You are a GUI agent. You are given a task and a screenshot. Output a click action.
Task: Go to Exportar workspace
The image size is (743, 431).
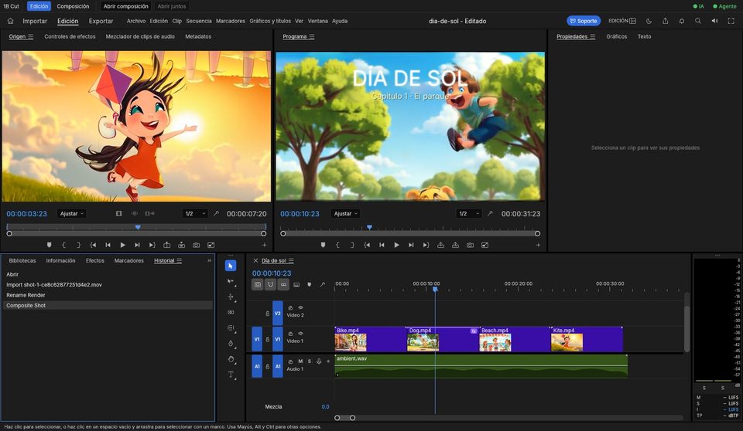[101, 21]
